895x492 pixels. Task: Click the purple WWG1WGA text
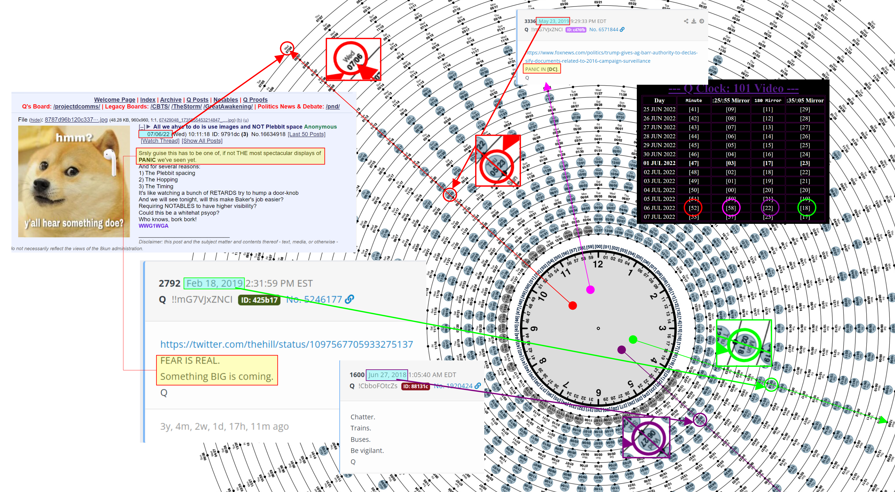pyautogui.click(x=154, y=226)
